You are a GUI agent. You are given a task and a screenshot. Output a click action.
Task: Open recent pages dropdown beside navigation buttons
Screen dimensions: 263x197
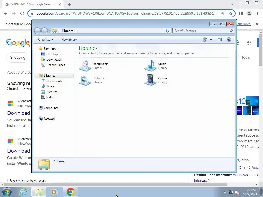pyautogui.click(x=50, y=31)
